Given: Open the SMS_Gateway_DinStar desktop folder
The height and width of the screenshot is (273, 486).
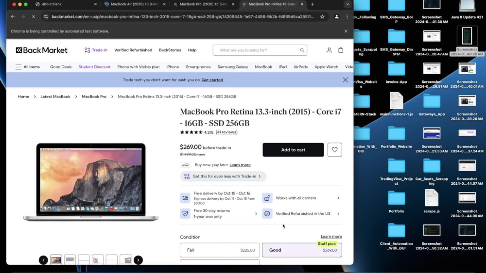Looking at the screenshot, I should pos(397,42).
